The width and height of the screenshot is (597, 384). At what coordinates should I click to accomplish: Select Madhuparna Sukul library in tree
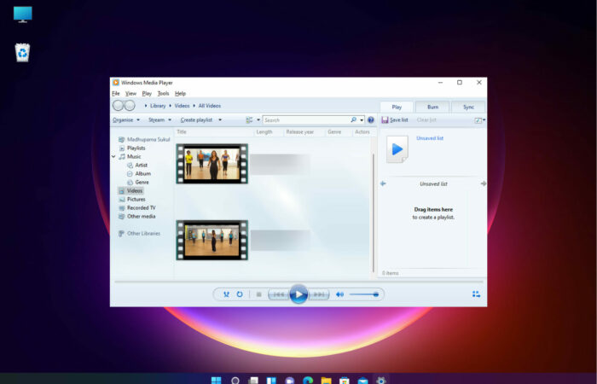pyautogui.click(x=144, y=139)
